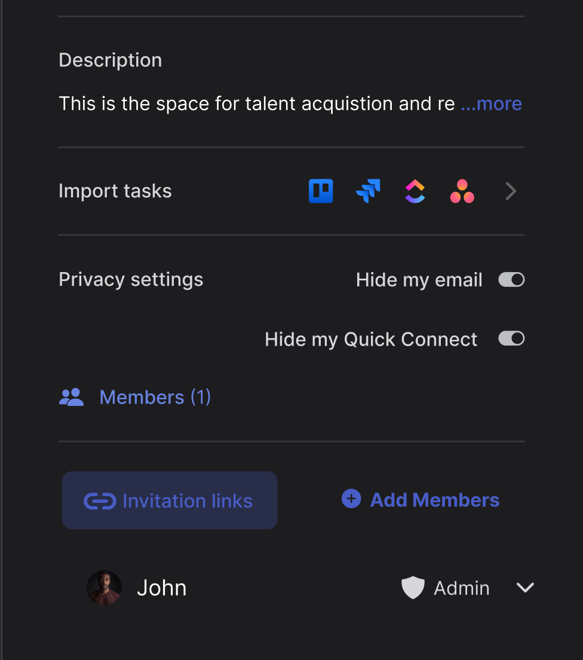The width and height of the screenshot is (583, 660).
Task: Select the ClickUp import icon
Action: (x=415, y=191)
